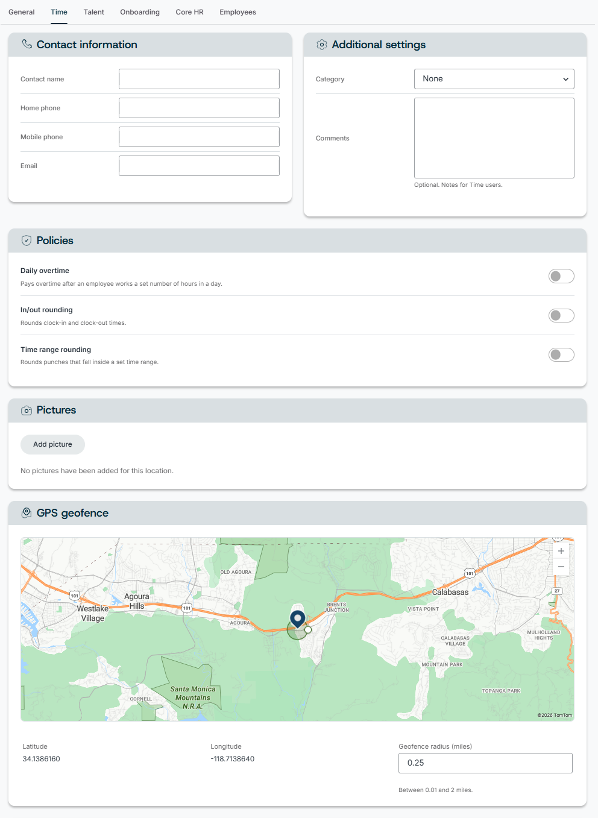Zoom in on the map
This screenshot has width=598, height=818.
[x=561, y=551]
